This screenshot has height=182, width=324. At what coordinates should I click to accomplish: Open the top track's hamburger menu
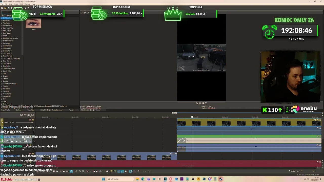tap(2, 120)
